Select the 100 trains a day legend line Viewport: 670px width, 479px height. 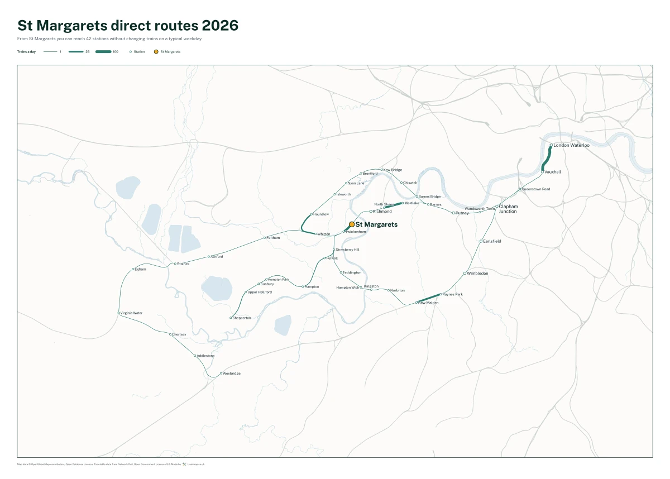coord(103,51)
